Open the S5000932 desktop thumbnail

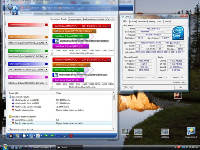(165, 133)
